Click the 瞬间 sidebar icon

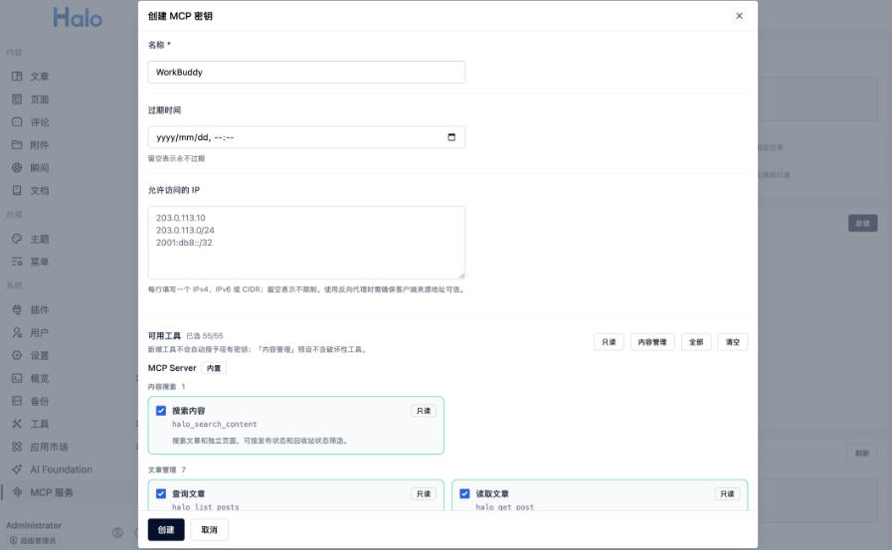[x=17, y=167]
